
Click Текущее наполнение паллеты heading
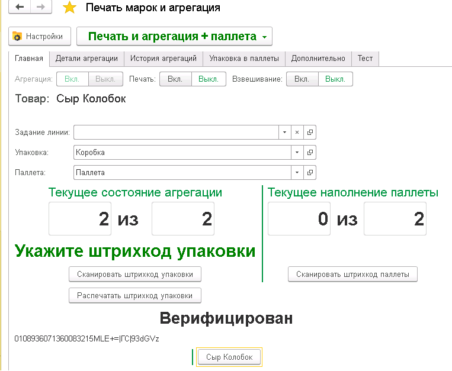[353, 192]
